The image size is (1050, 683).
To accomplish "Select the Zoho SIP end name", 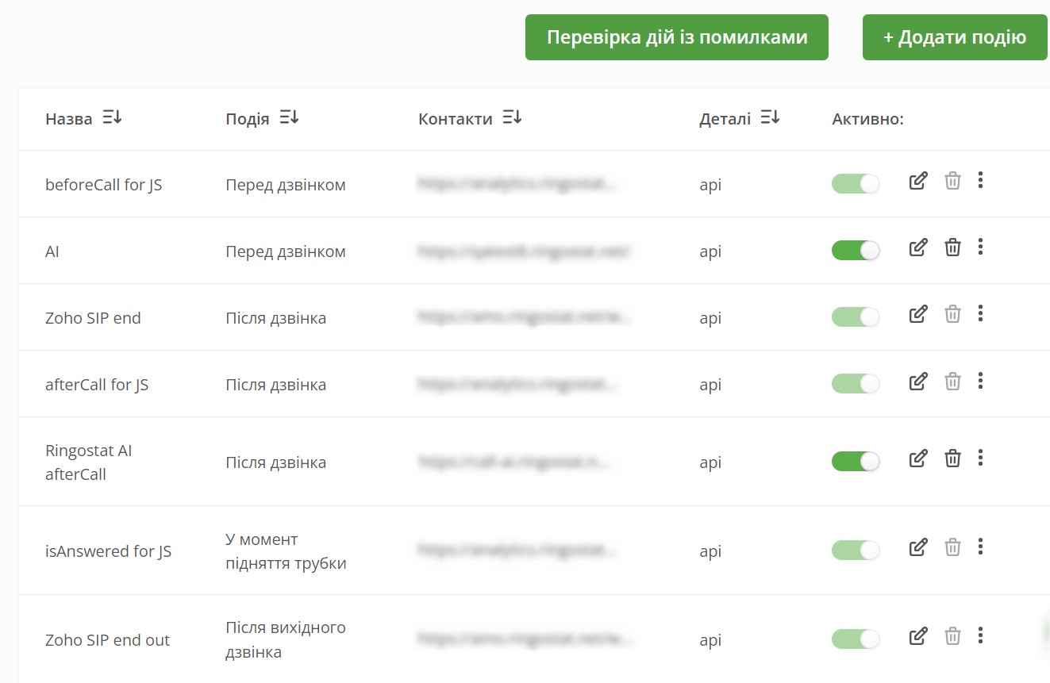I will (93, 318).
